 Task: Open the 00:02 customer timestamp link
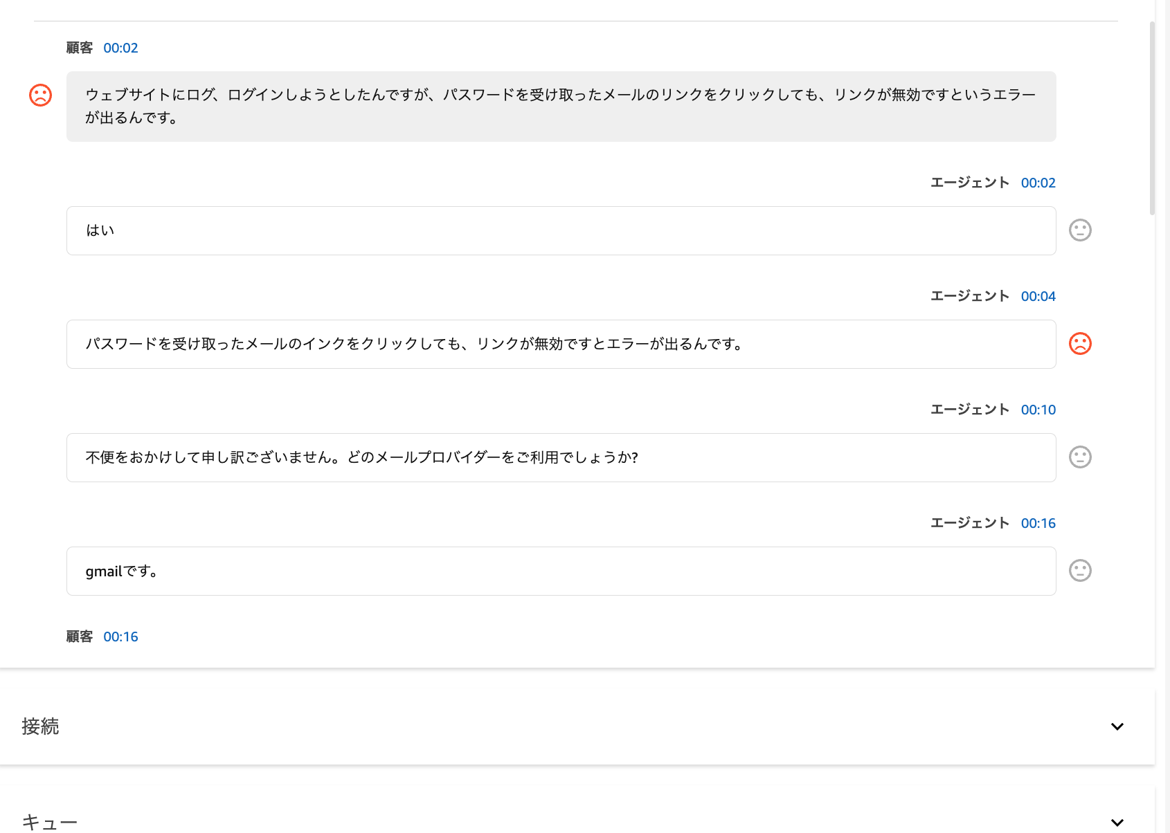tap(120, 48)
